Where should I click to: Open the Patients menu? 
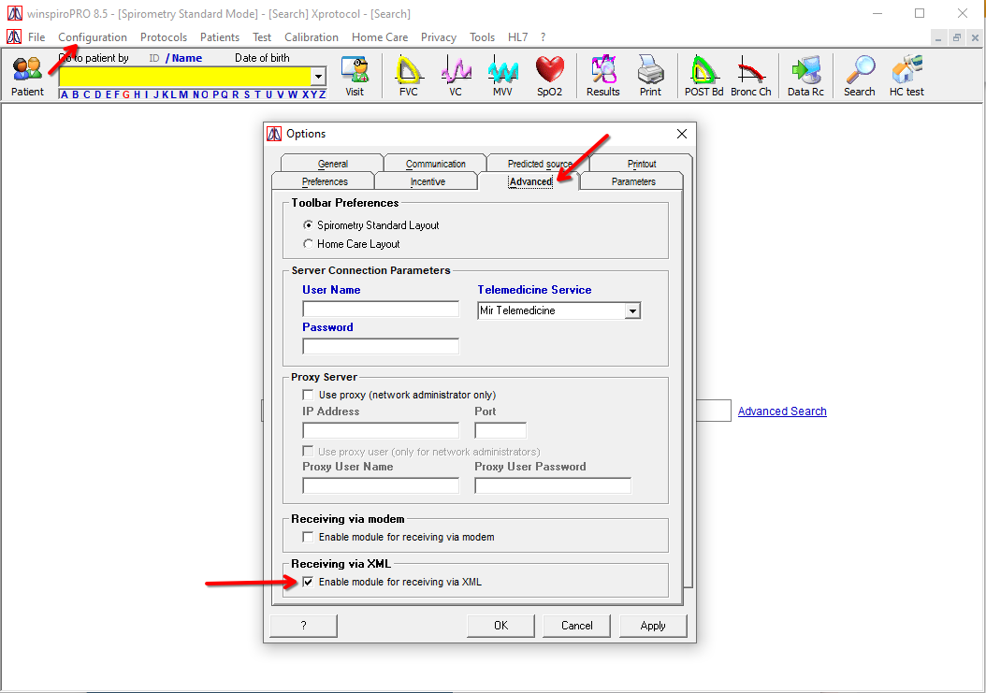(x=220, y=37)
